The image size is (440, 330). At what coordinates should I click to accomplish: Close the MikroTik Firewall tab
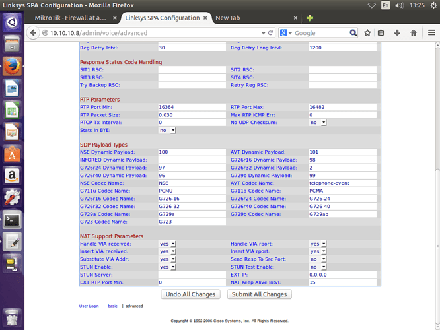[x=115, y=18]
